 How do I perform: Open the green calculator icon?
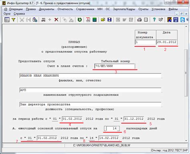click(95, 20)
